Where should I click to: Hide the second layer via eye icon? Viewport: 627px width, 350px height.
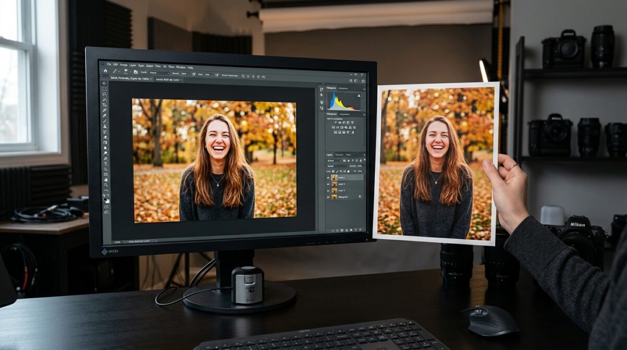click(x=328, y=184)
